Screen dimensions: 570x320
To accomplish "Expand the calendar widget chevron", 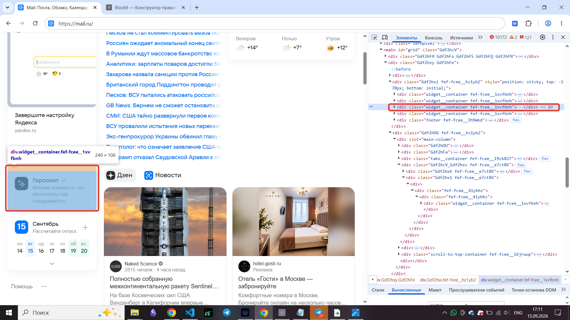I will click(52, 263).
